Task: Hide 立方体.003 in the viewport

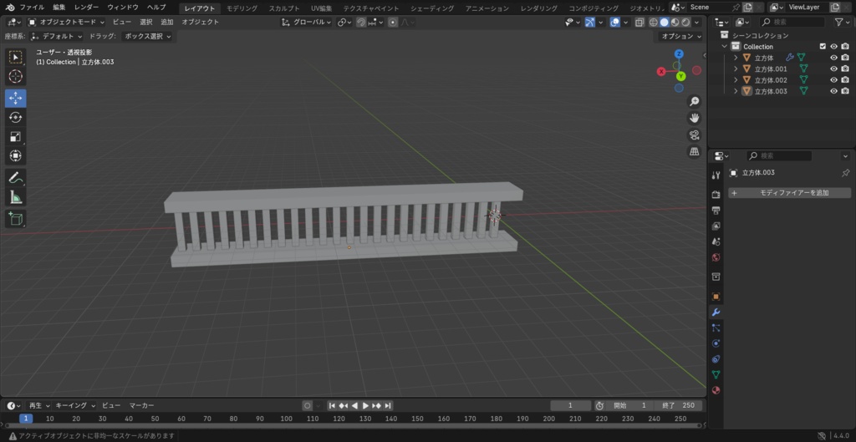Action: click(x=833, y=91)
